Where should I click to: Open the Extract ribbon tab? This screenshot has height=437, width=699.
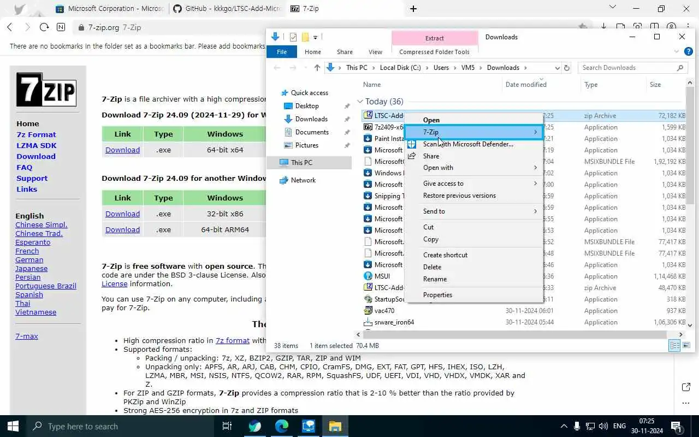(x=435, y=38)
